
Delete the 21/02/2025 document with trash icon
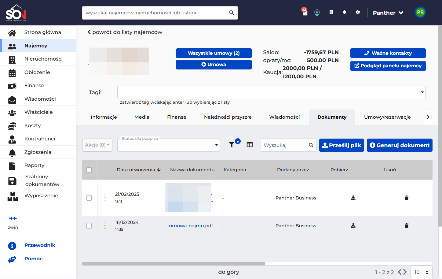point(407,198)
